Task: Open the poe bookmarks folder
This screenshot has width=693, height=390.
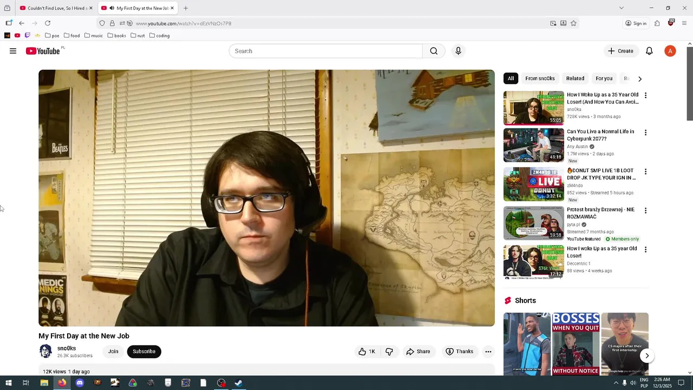Action: click(52, 36)
